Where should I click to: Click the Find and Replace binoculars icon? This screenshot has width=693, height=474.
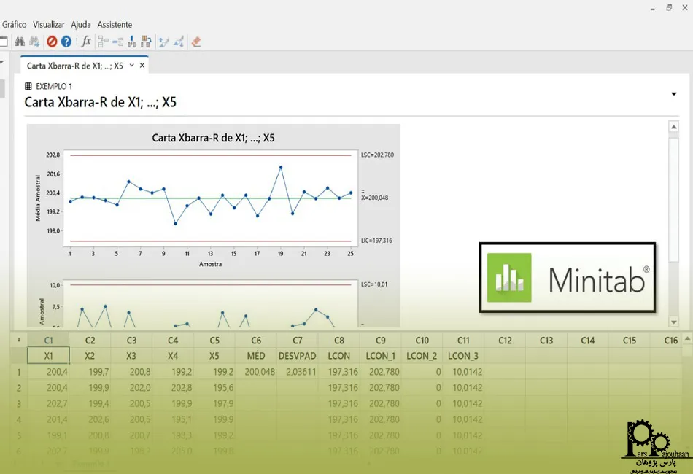click(x=34, y=42)
